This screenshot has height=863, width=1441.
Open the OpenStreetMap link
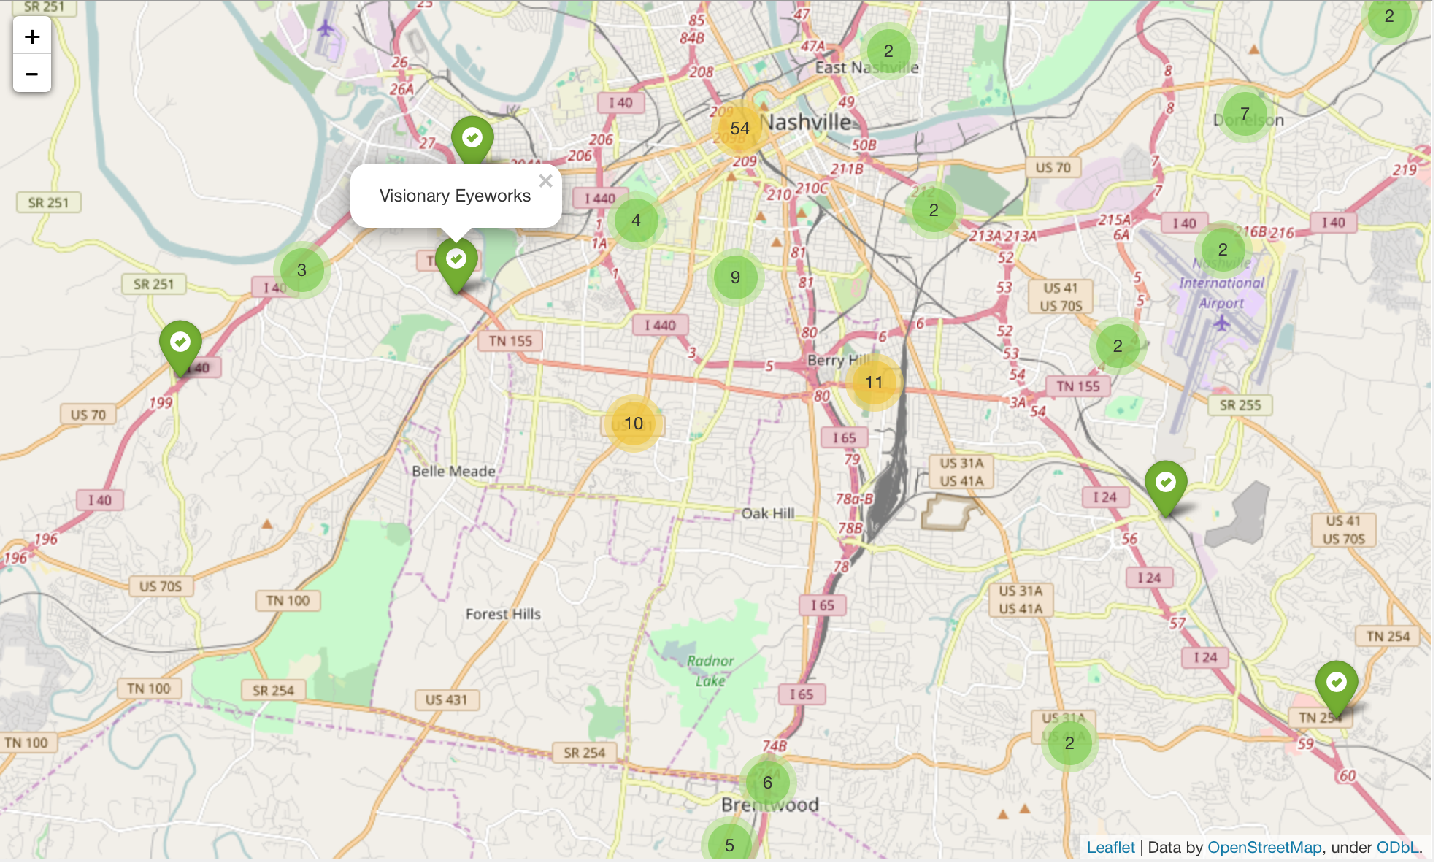point(1264,847)
